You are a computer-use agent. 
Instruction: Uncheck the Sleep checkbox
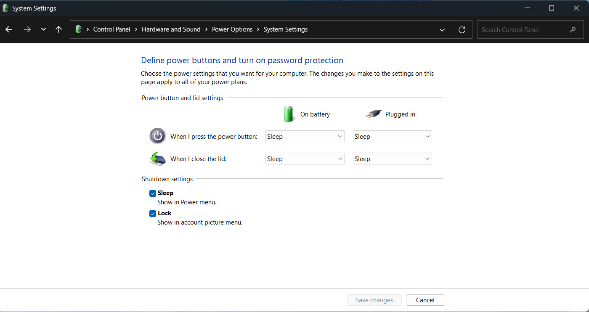coord(153,193)
